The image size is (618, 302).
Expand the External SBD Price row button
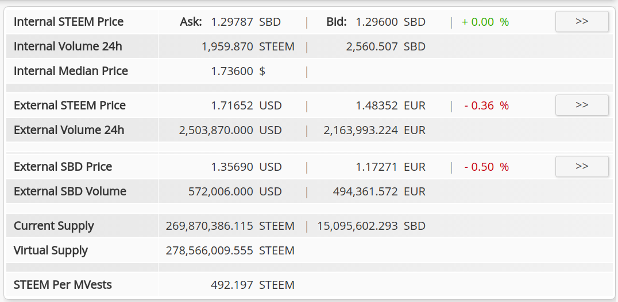point(582,166)
